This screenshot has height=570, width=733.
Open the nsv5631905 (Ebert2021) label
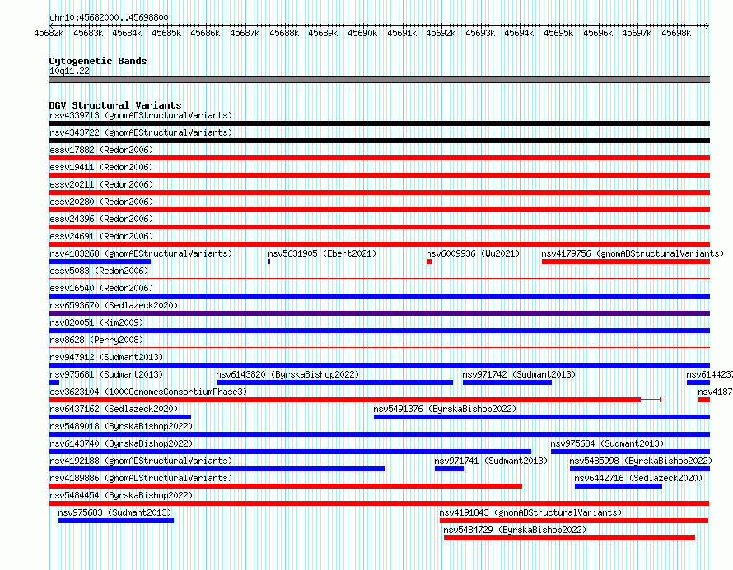[322, 253]
